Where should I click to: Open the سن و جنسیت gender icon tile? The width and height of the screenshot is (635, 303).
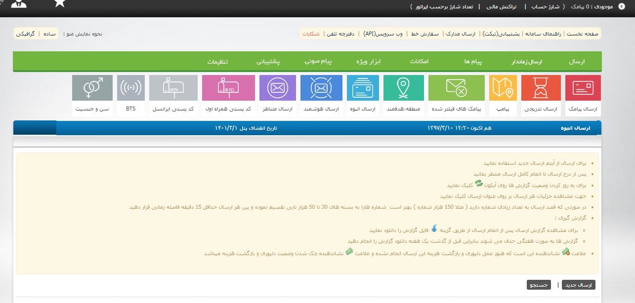coord(92,88)
